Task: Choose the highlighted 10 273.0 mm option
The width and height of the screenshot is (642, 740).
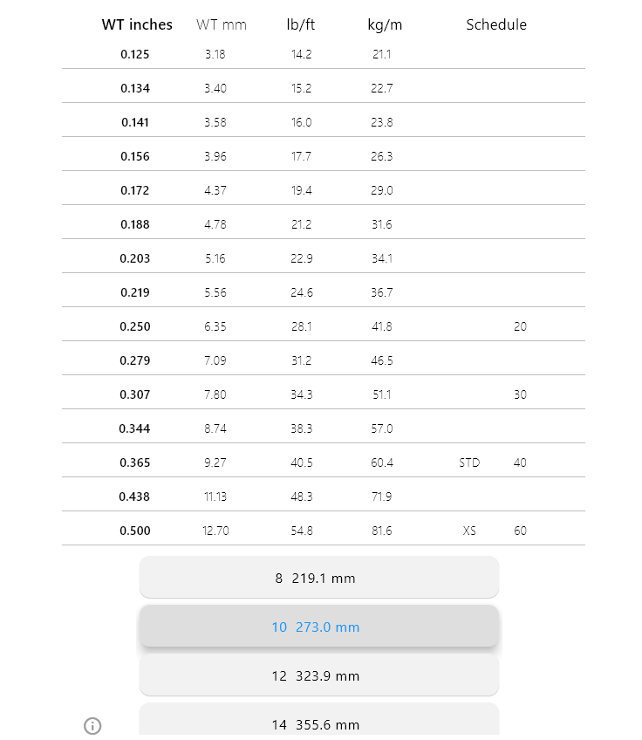Action: (x=319, y=627)
